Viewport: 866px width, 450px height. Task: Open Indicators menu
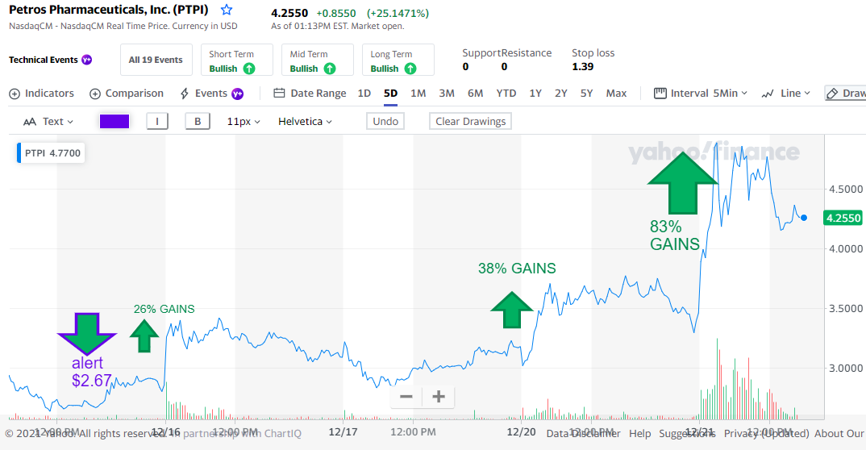point(41,94)
